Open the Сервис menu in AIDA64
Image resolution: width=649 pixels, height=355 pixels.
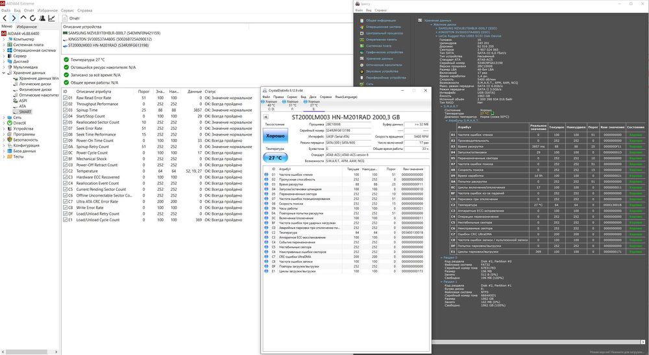(67, 10)
